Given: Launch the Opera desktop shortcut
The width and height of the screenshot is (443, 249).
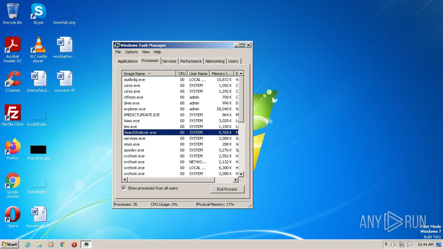Looking at the screenshot, I should pos(12,217).
